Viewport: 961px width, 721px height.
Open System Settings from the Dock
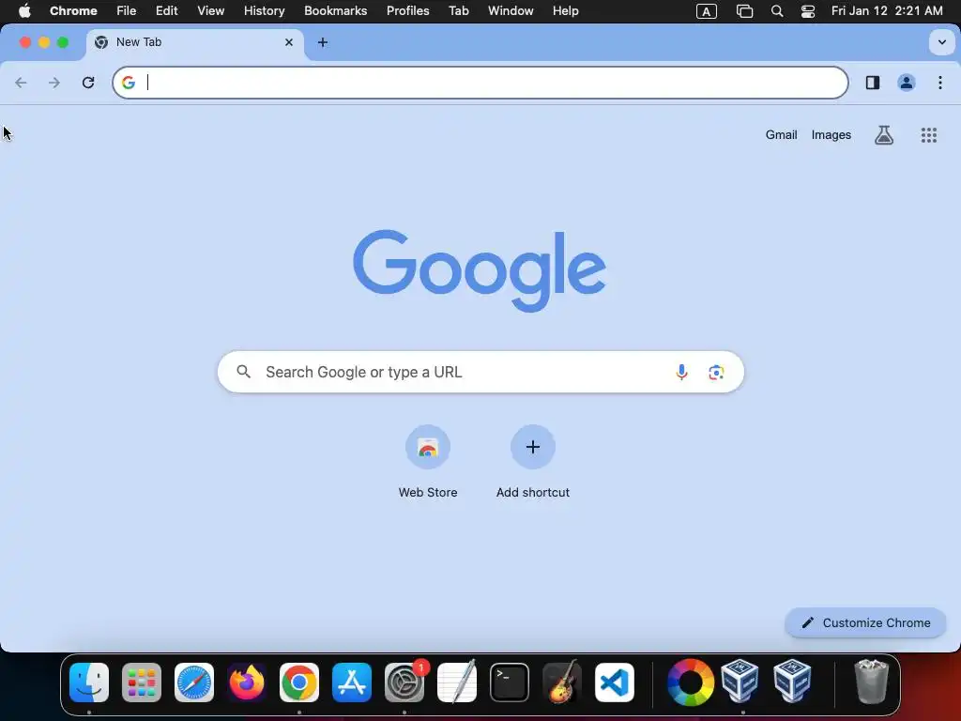[404, 683]
